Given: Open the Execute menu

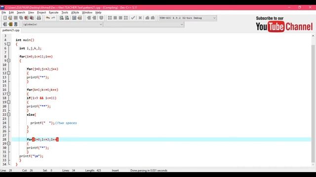Looking at the screenshot, I should pyautogui.click(x=54, y=12).
